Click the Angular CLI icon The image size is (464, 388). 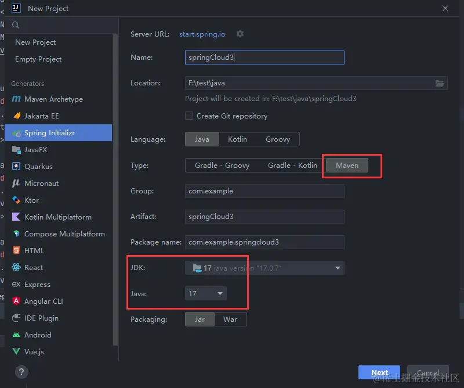click(x=16, y=301)
